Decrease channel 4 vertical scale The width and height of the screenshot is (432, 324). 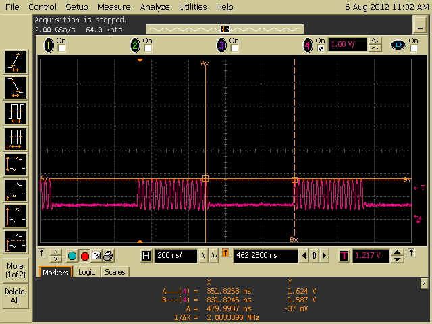(x=375, y=48)
